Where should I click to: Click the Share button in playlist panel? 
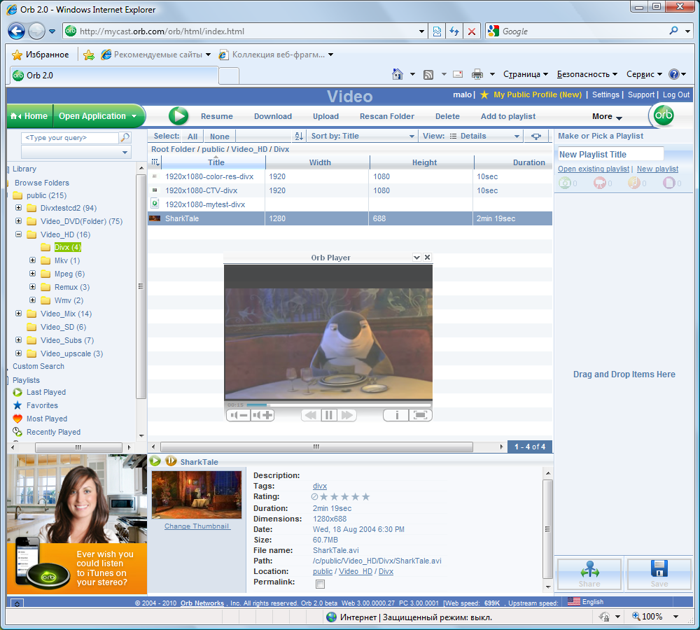coord(589,574)
